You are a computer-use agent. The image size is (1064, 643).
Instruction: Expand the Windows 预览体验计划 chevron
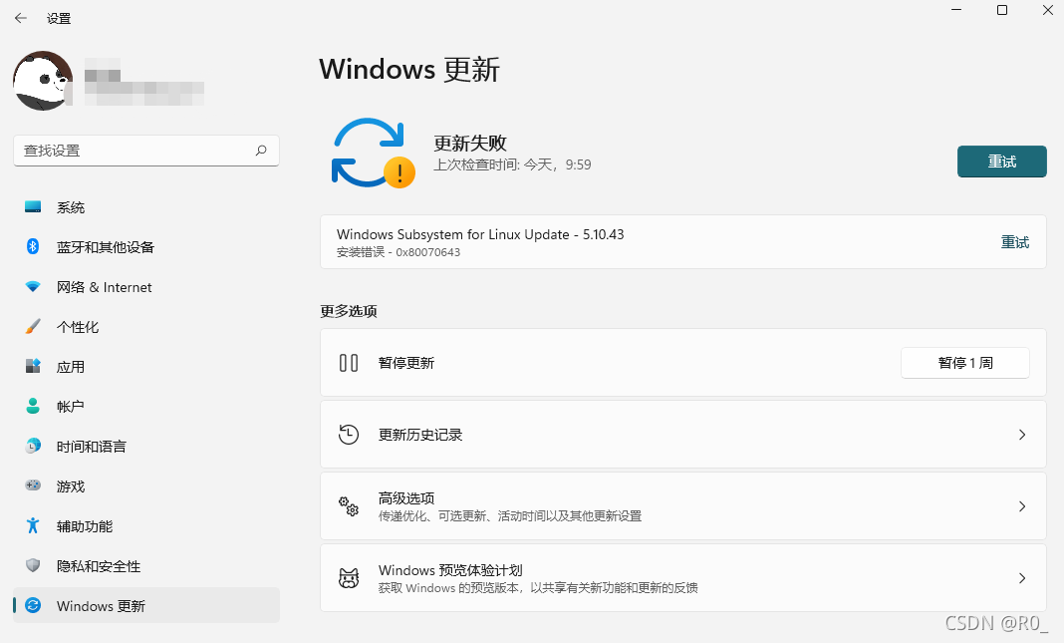pos(1022,578)
